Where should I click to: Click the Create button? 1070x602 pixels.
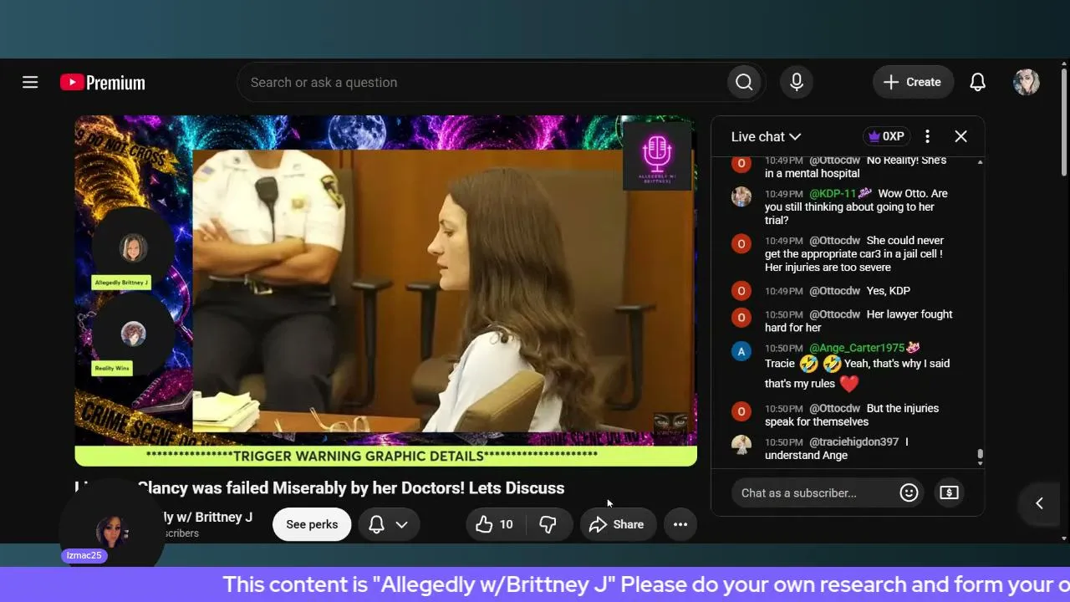click(x=913, y=82)
